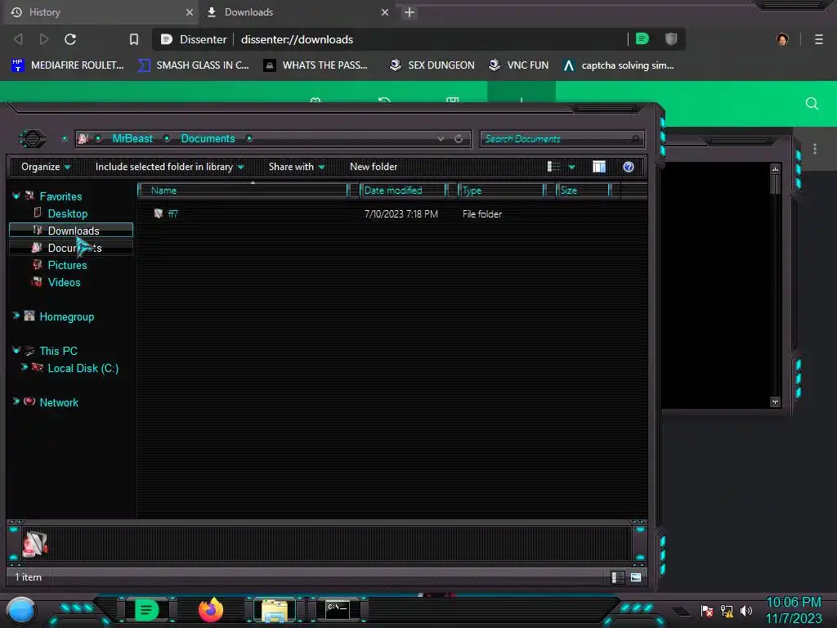The image size is (837, 628).
Task: Show the preview pane
Action: click(599, 167)
